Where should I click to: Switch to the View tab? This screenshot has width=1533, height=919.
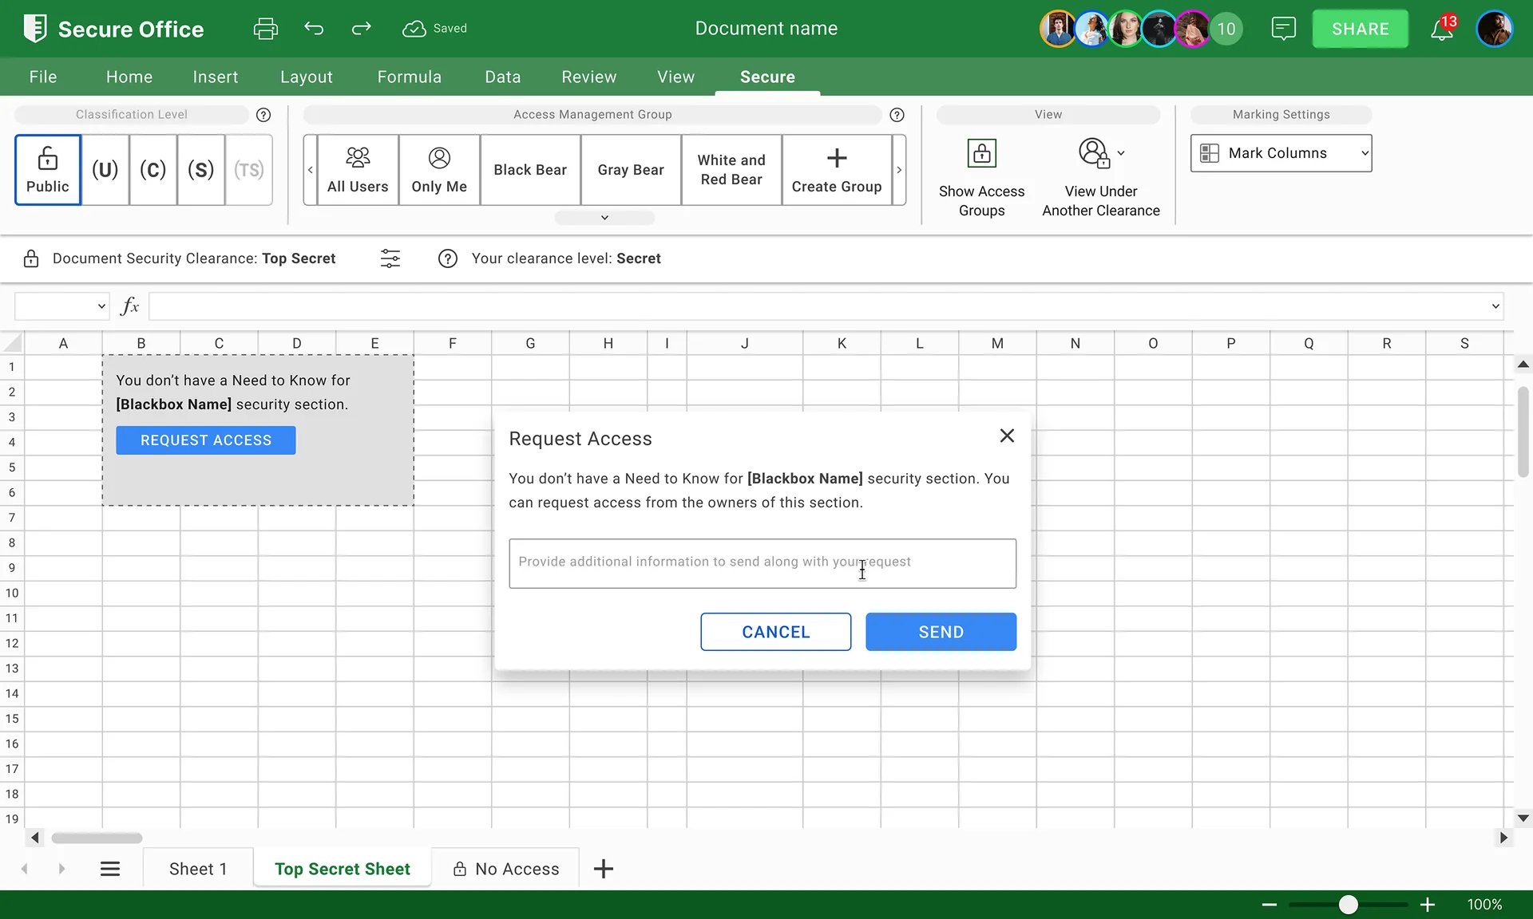coord(676,77)
